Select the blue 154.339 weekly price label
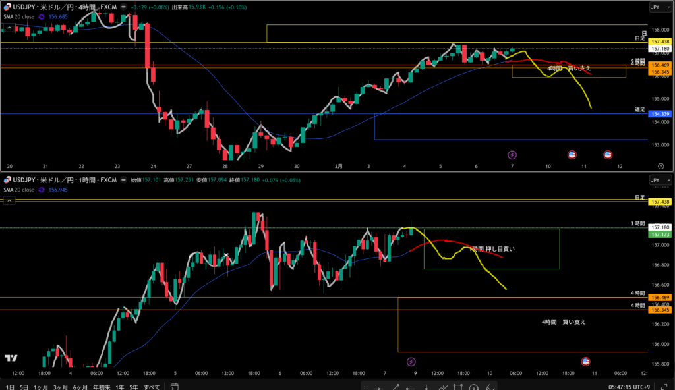The width and height of the screenshot is (675, 390). click(660, 115)
